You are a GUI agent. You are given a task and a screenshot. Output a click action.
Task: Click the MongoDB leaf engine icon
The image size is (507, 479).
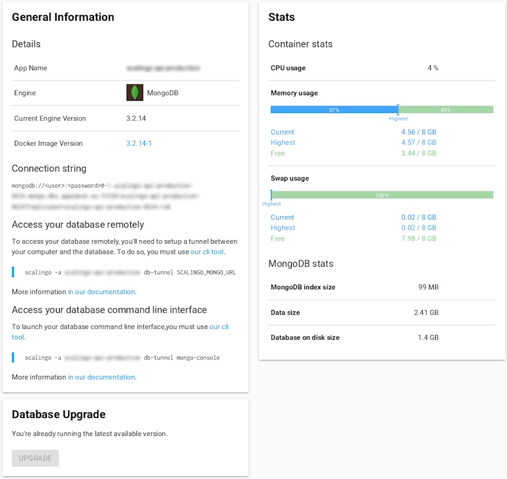click(x=135, y=93)
